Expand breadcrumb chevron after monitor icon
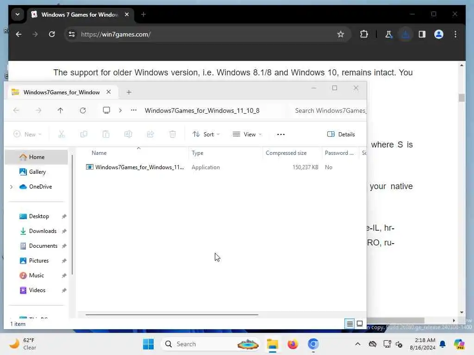 (x=120, y=110)
